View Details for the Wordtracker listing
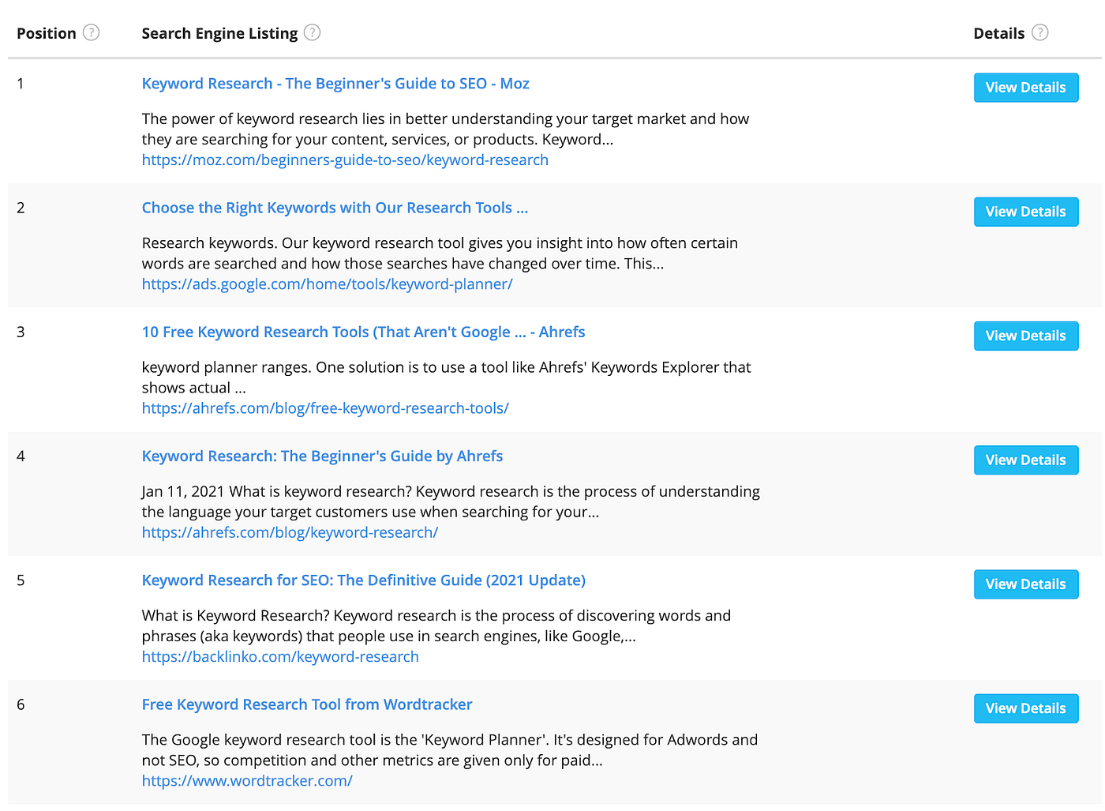This screenshot has width=1105, height=811. pos(1026,708)
